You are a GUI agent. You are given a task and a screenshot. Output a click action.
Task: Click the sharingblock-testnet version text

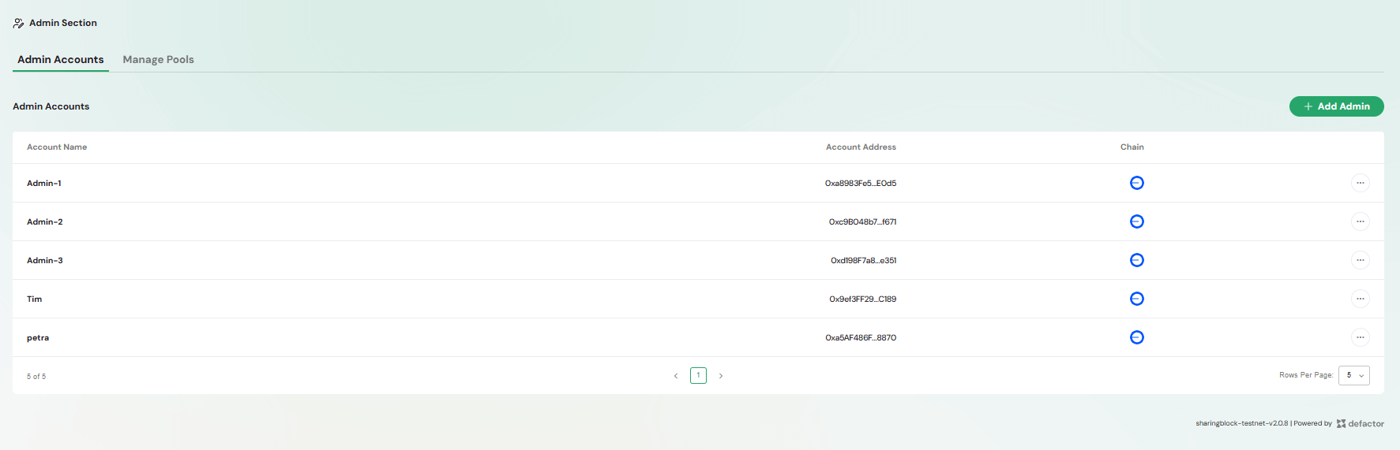[x=1241, y=423]
